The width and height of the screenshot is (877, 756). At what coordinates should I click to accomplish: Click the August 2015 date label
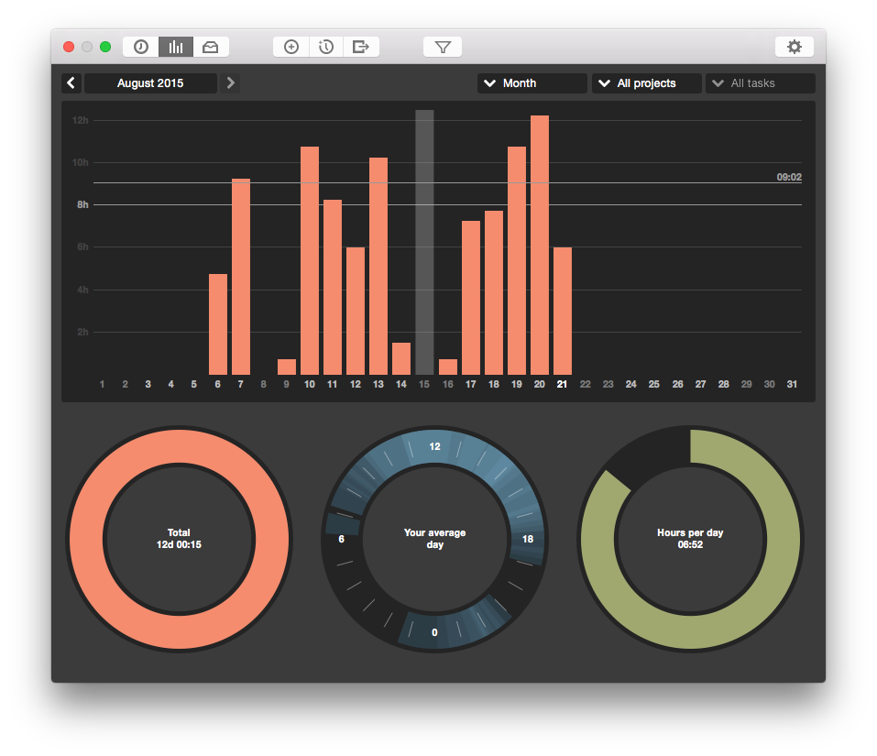coord(150,83)
